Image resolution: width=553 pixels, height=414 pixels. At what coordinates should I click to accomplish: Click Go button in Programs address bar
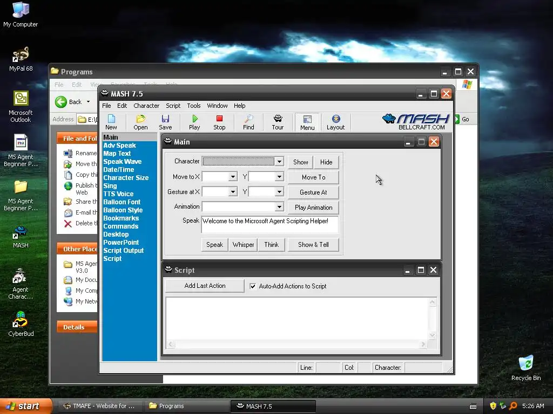click(x=462, y=119)
